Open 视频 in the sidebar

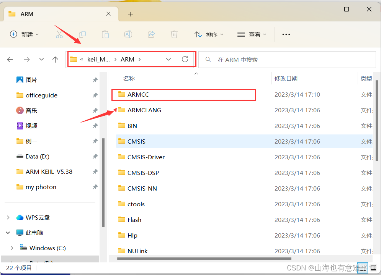point(31,126)
